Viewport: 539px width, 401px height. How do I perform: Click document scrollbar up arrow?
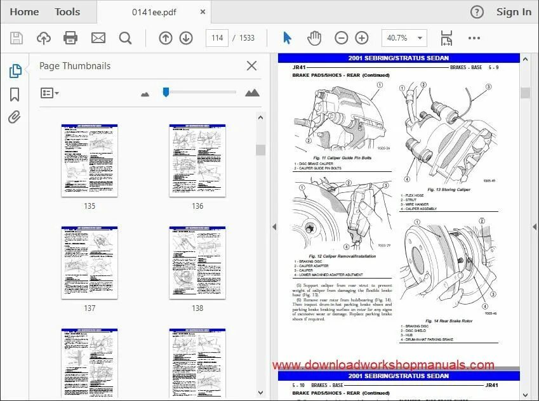point(525,59)
